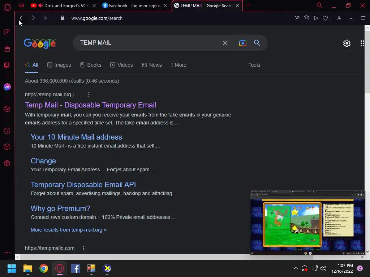Screen dimensions: 370x277
Task: Open History clock icon in sidebar
Action: 7,131
